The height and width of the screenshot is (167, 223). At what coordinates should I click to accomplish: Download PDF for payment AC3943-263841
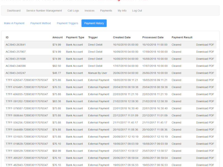click(x=205, y=45)
